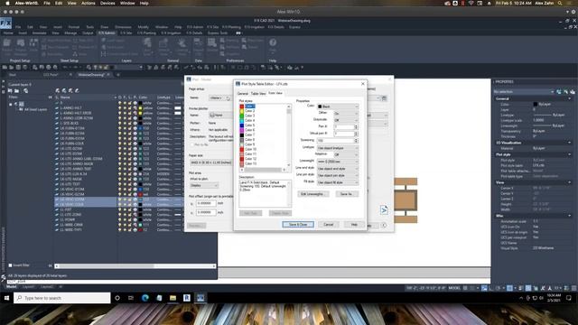Toggle plot icon for LK-UTIL-TEXT layer
The width and height of the screenshot is (578, 325).
click(135, 184)
